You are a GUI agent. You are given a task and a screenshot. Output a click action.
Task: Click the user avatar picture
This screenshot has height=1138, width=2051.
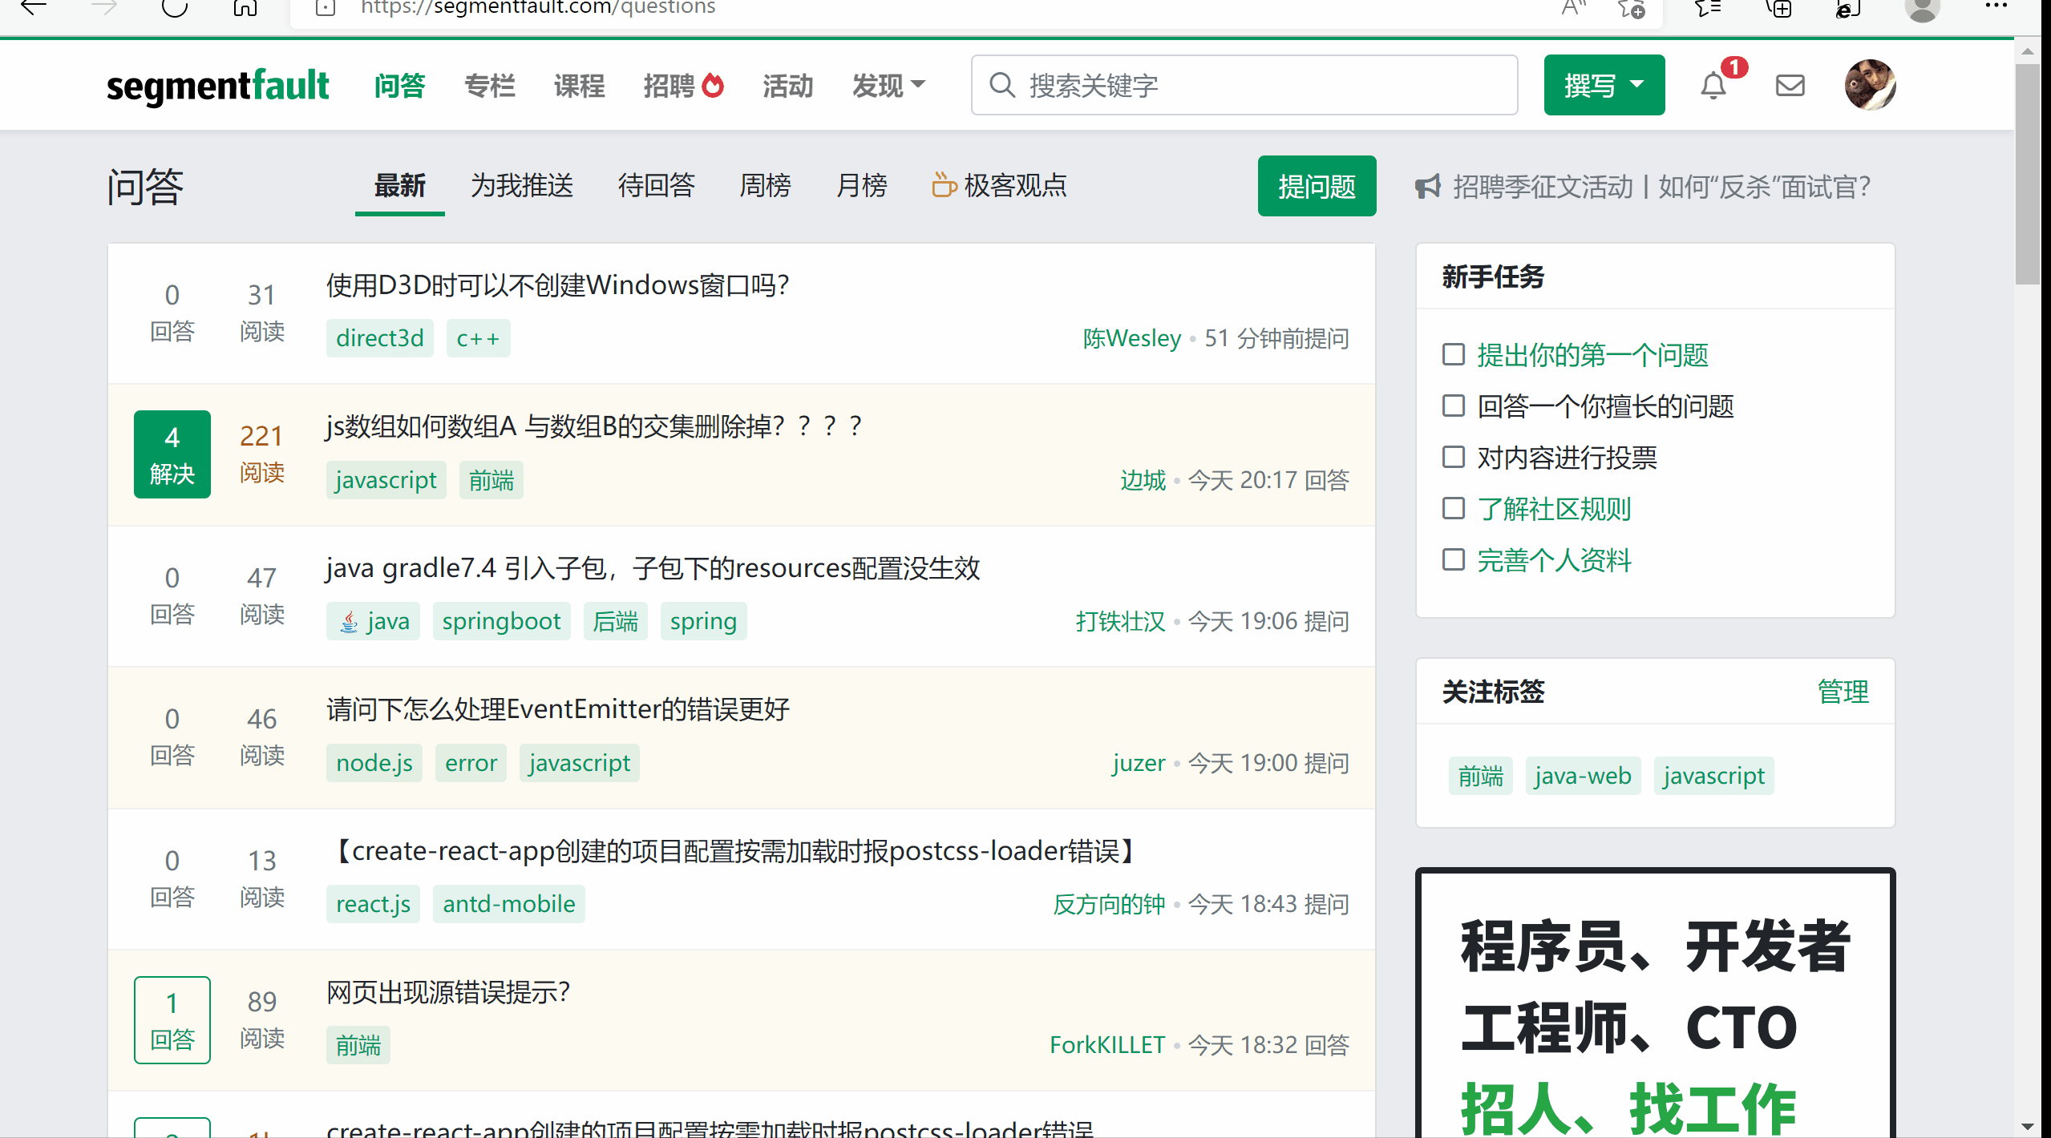pyautogui.click(x=1869, y=85)
